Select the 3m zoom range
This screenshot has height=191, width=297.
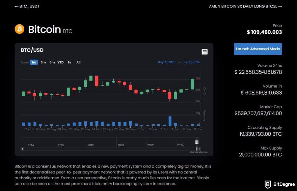click(43, 62)
